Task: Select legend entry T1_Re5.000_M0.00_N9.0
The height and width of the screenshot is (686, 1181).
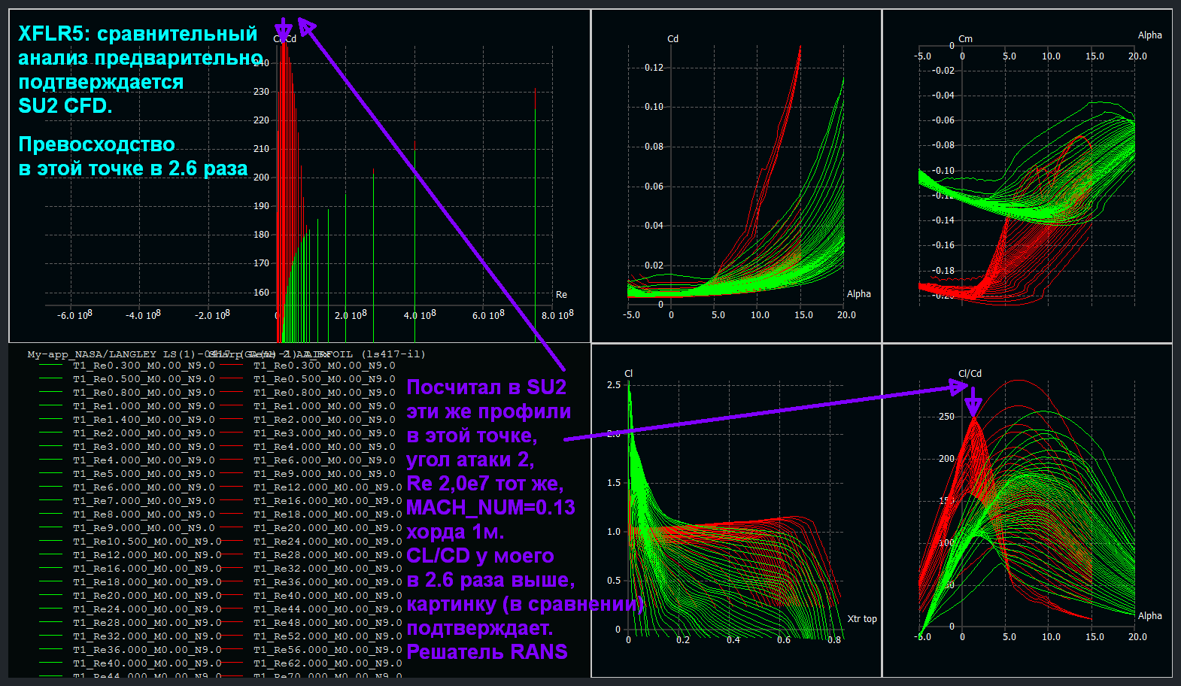Action: [x=144, y=474]
